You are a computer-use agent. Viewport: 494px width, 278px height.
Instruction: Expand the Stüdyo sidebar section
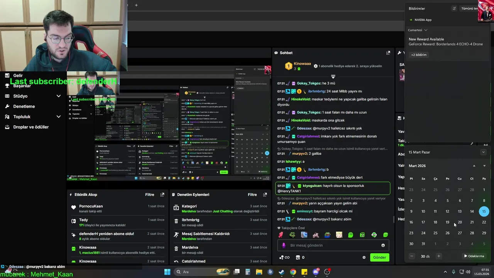pyautogui.click(x=59, y=96)
